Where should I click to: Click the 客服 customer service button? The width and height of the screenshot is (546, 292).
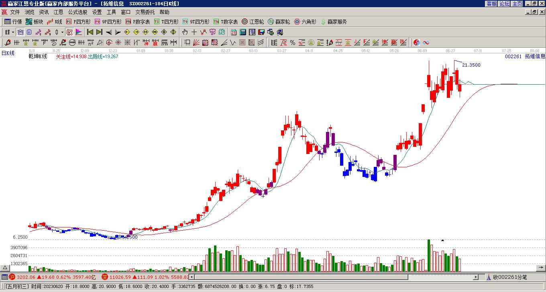491,4
